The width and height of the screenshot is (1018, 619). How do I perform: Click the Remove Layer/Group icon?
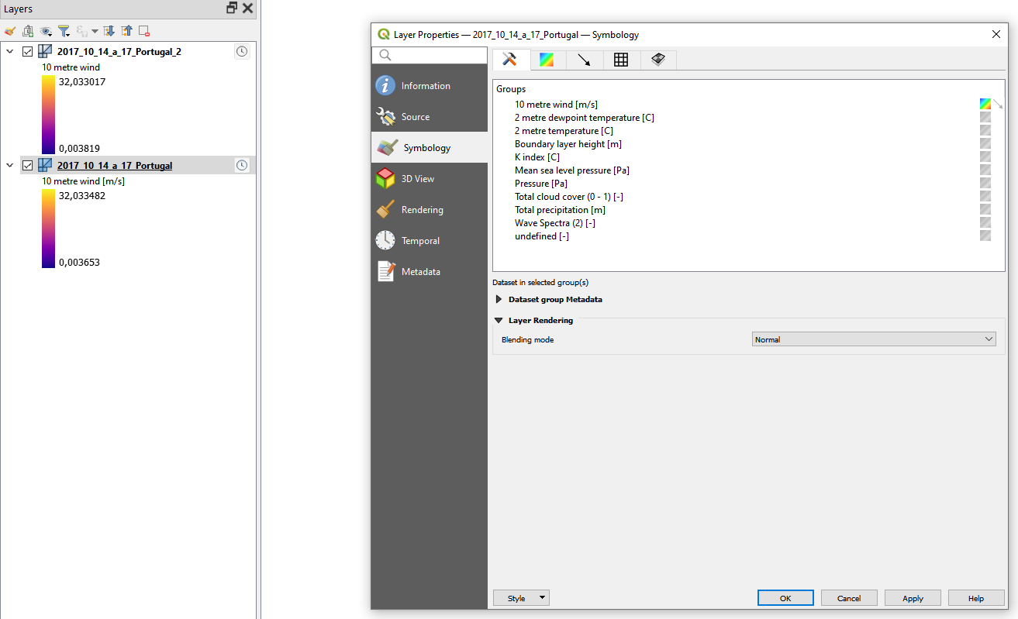[143, 31]
